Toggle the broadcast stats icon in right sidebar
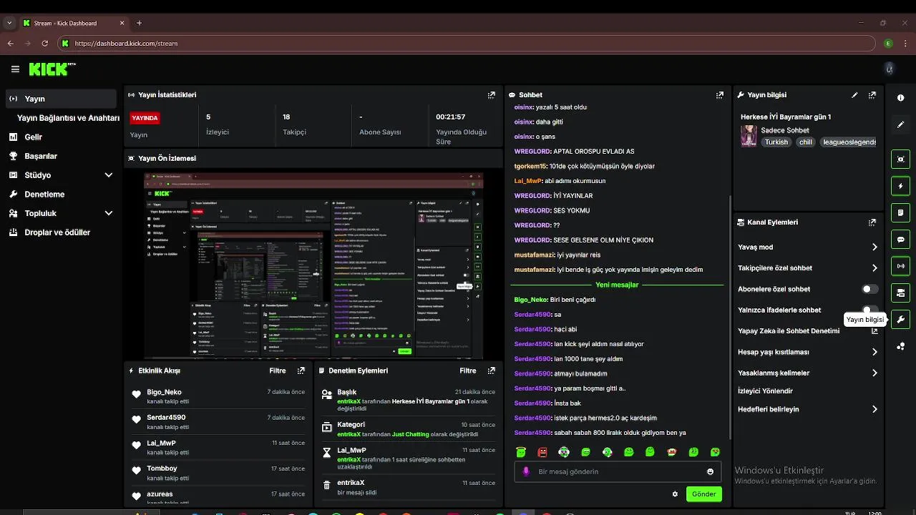 [x=900, y=266]
